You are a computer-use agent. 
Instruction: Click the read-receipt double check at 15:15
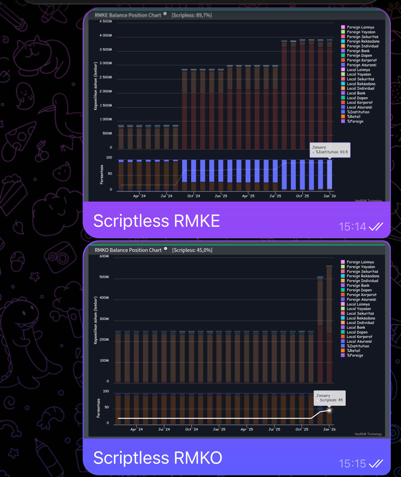pyautogui.click(x=376, y=463)
